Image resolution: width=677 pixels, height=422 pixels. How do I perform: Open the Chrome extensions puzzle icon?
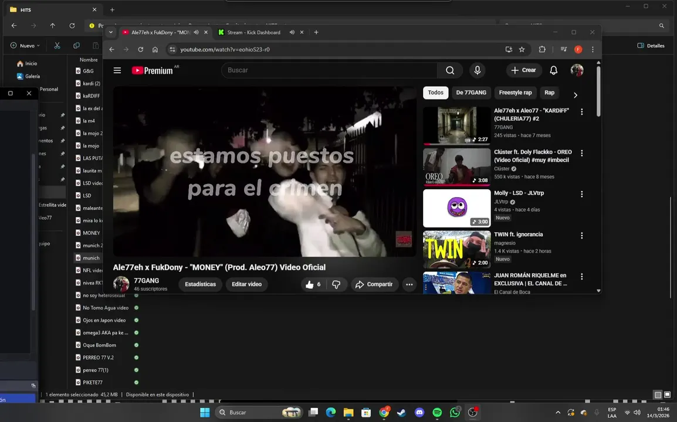tap(542, 50)
